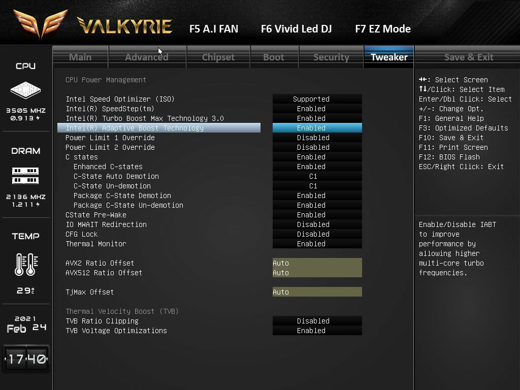Select CFG Lock label
The width and height of the screenshot is (520, 390).
point(82,234)
